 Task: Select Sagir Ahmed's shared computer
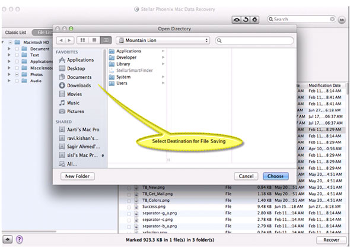[x=79, y=147]
